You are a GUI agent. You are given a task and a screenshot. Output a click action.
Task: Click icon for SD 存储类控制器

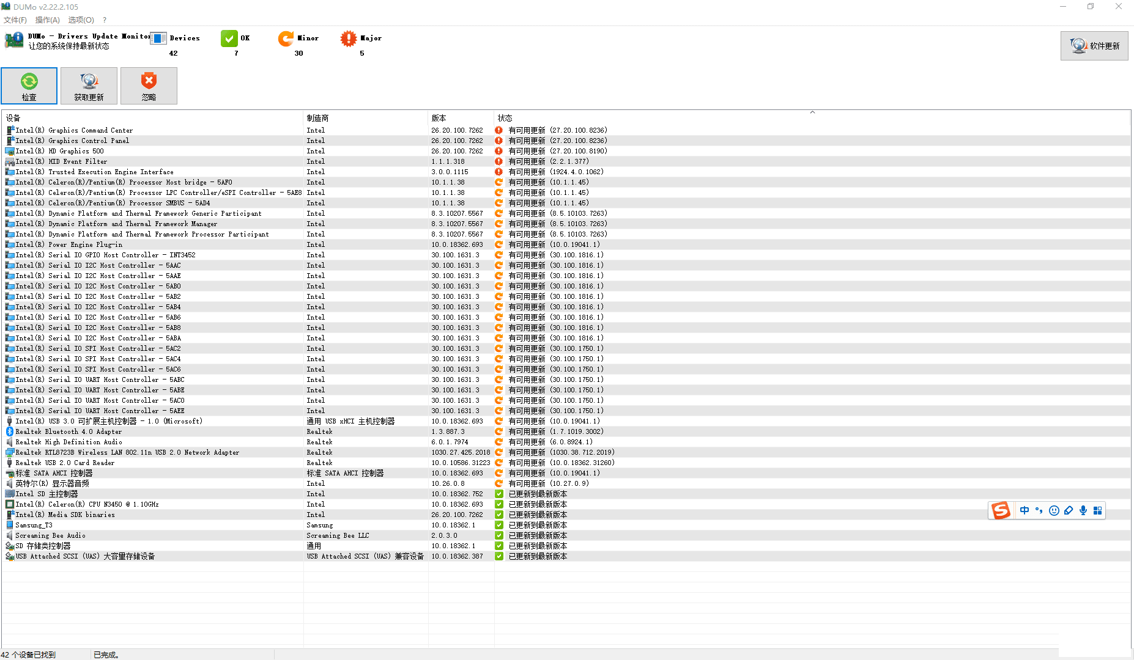tap(10, 546)
